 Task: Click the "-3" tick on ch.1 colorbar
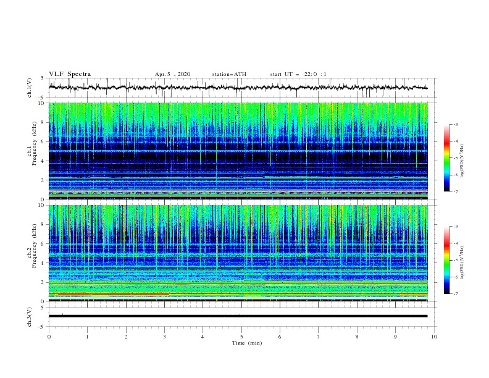coord(455,124)
